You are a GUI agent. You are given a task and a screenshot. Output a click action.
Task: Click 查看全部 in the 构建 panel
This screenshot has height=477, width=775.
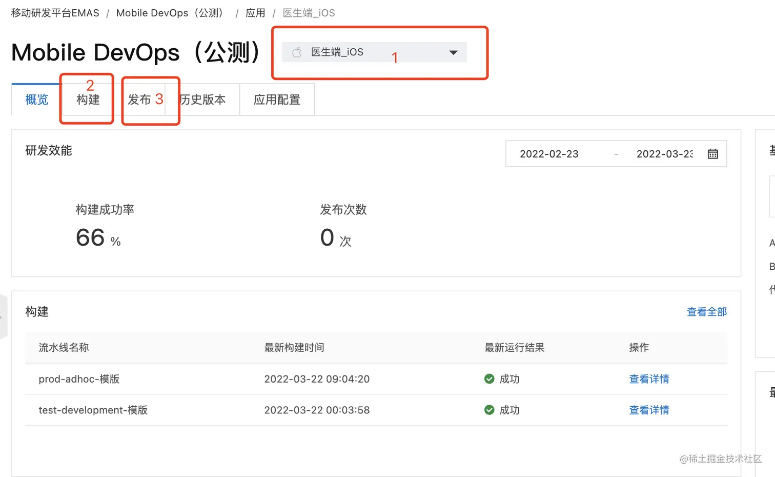point(707,312)
